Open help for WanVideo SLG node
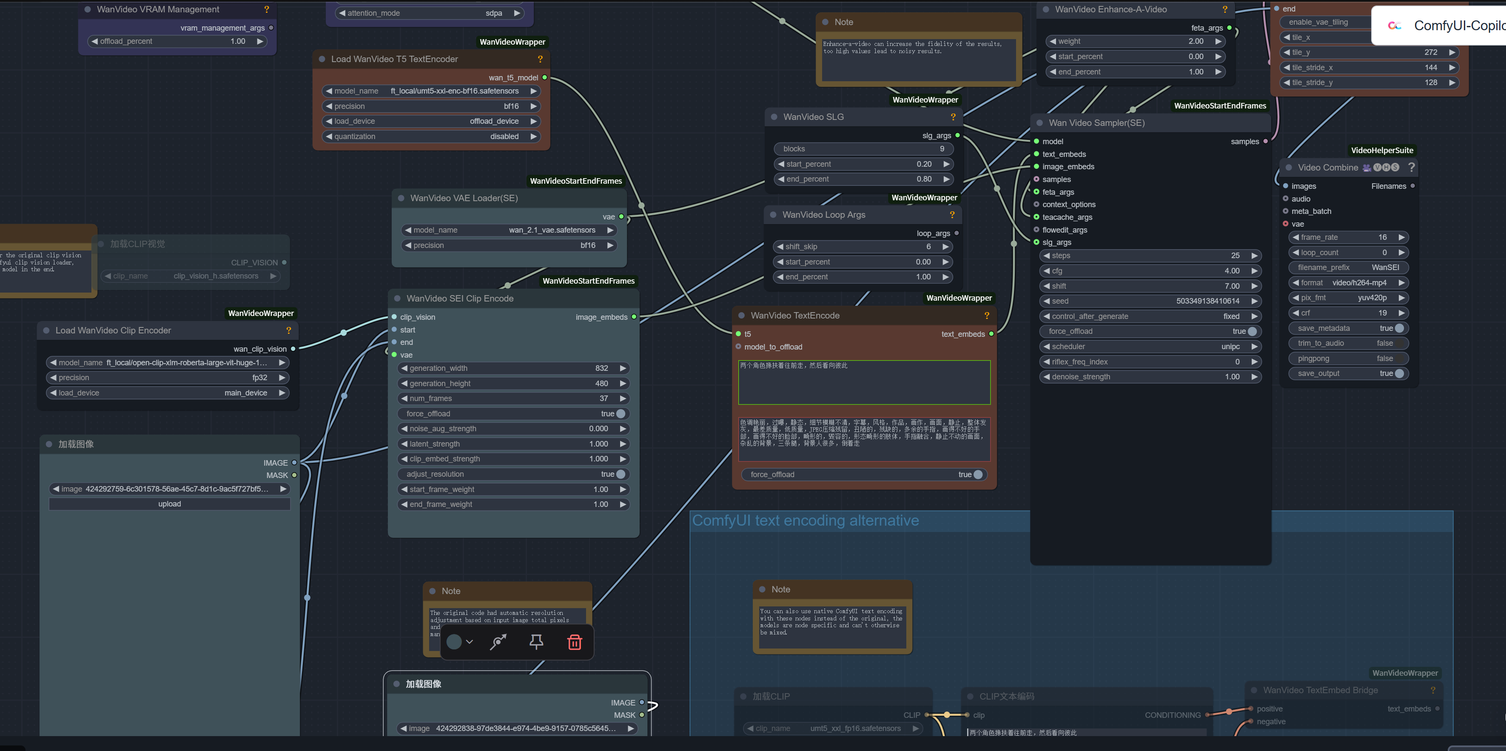This screenshot has width=1506, height=751. (953, 117)
